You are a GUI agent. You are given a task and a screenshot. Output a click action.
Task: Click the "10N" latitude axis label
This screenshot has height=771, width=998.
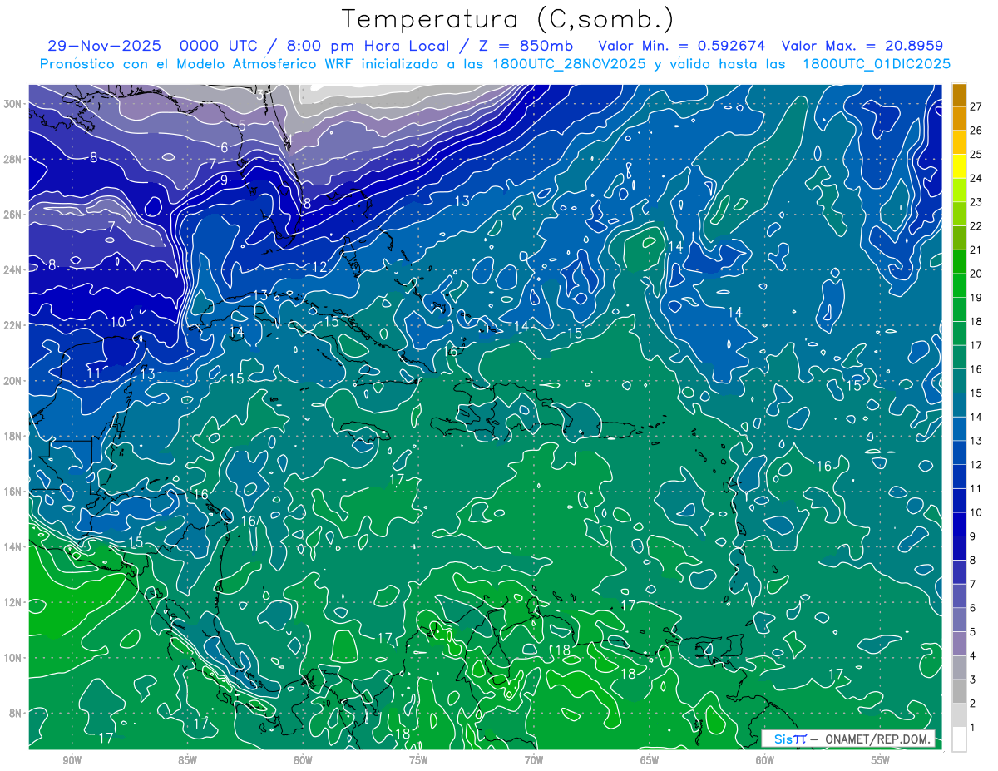point(14,657)
